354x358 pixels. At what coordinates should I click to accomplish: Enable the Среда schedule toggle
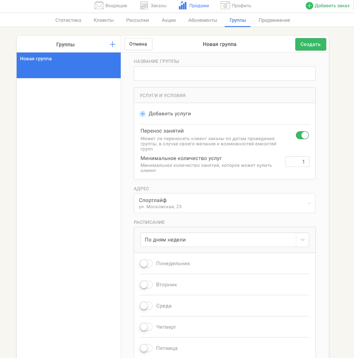click(146, 306)
